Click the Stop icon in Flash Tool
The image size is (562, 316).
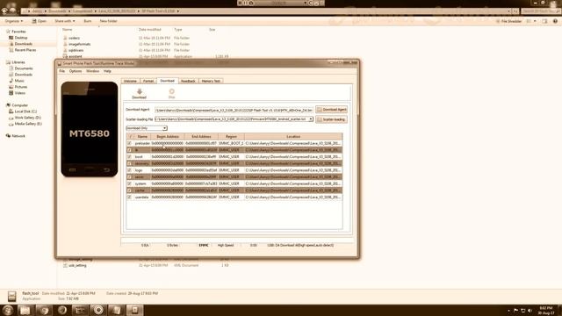(172, 91)
